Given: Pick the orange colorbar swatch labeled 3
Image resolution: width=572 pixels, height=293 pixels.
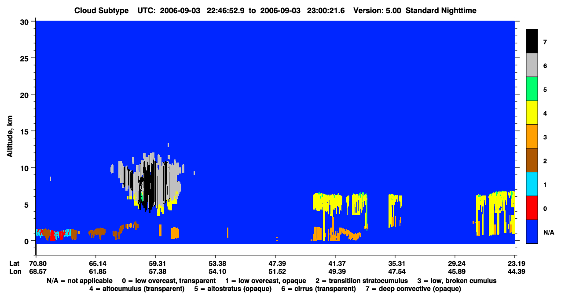Looking at the screenshot, I should [x=532, y=136].
